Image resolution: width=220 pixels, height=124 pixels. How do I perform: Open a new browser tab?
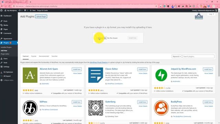(30, 2)
